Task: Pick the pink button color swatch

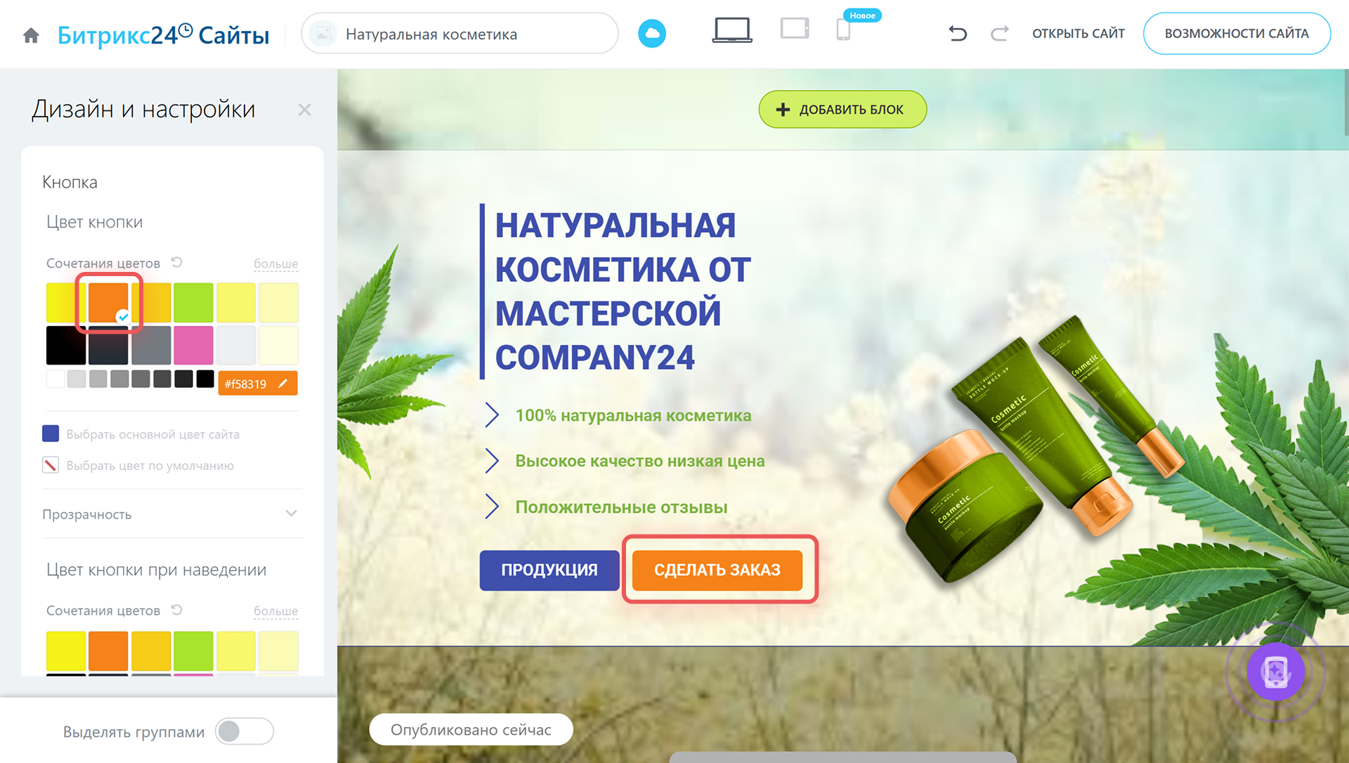Action: click(x=193, y=345)
